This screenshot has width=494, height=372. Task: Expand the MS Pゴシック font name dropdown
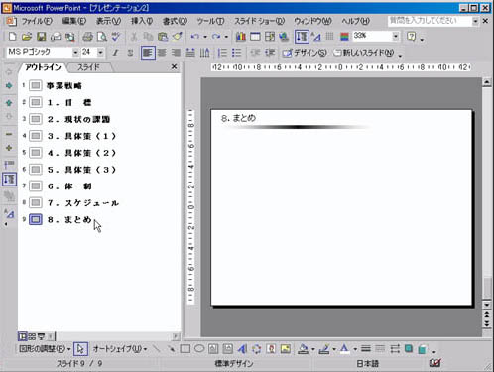click(75, 52)
